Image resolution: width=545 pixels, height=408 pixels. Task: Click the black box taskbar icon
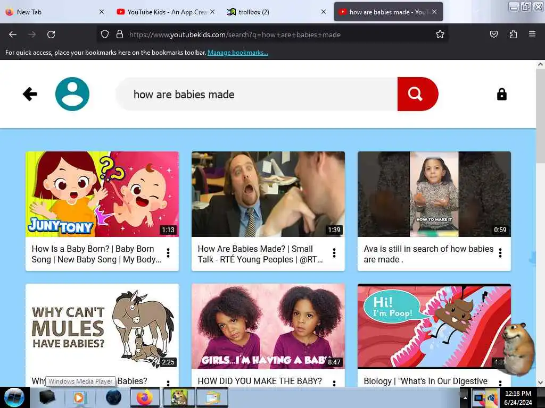[x=47, y=397]
